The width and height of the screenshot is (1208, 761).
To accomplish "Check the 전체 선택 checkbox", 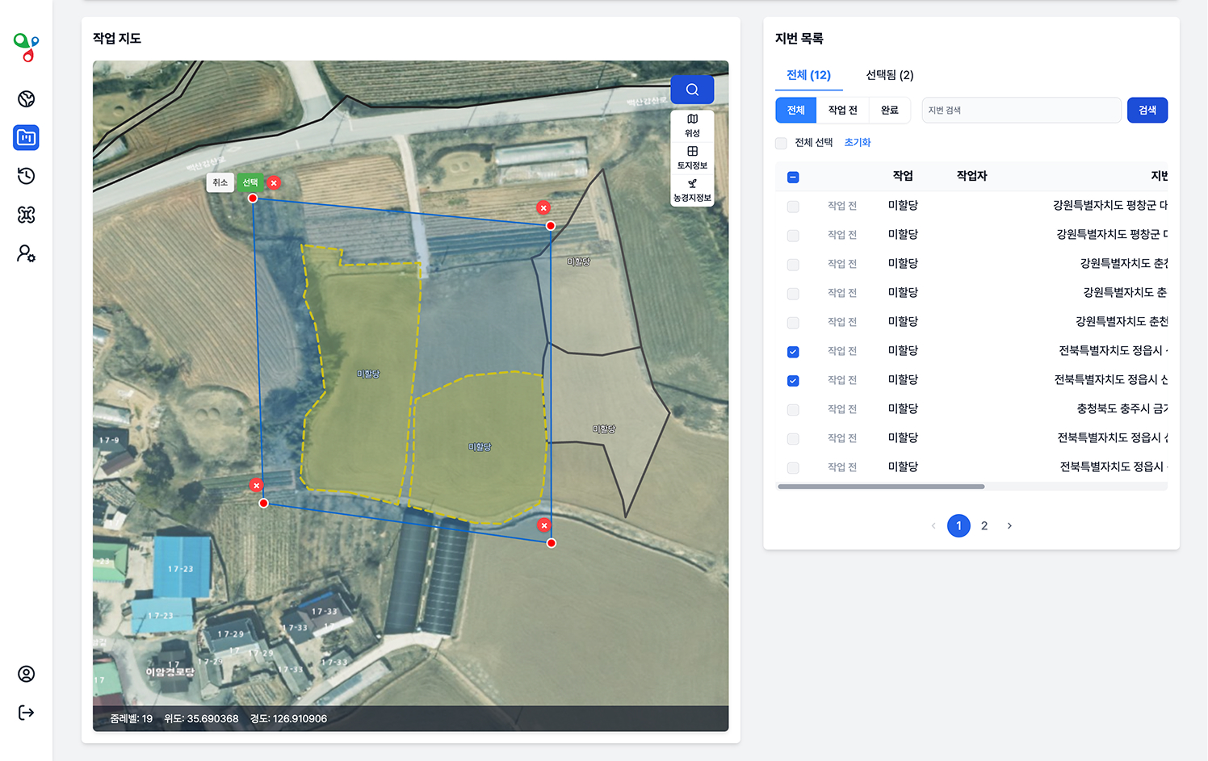I will click(781, 143).
